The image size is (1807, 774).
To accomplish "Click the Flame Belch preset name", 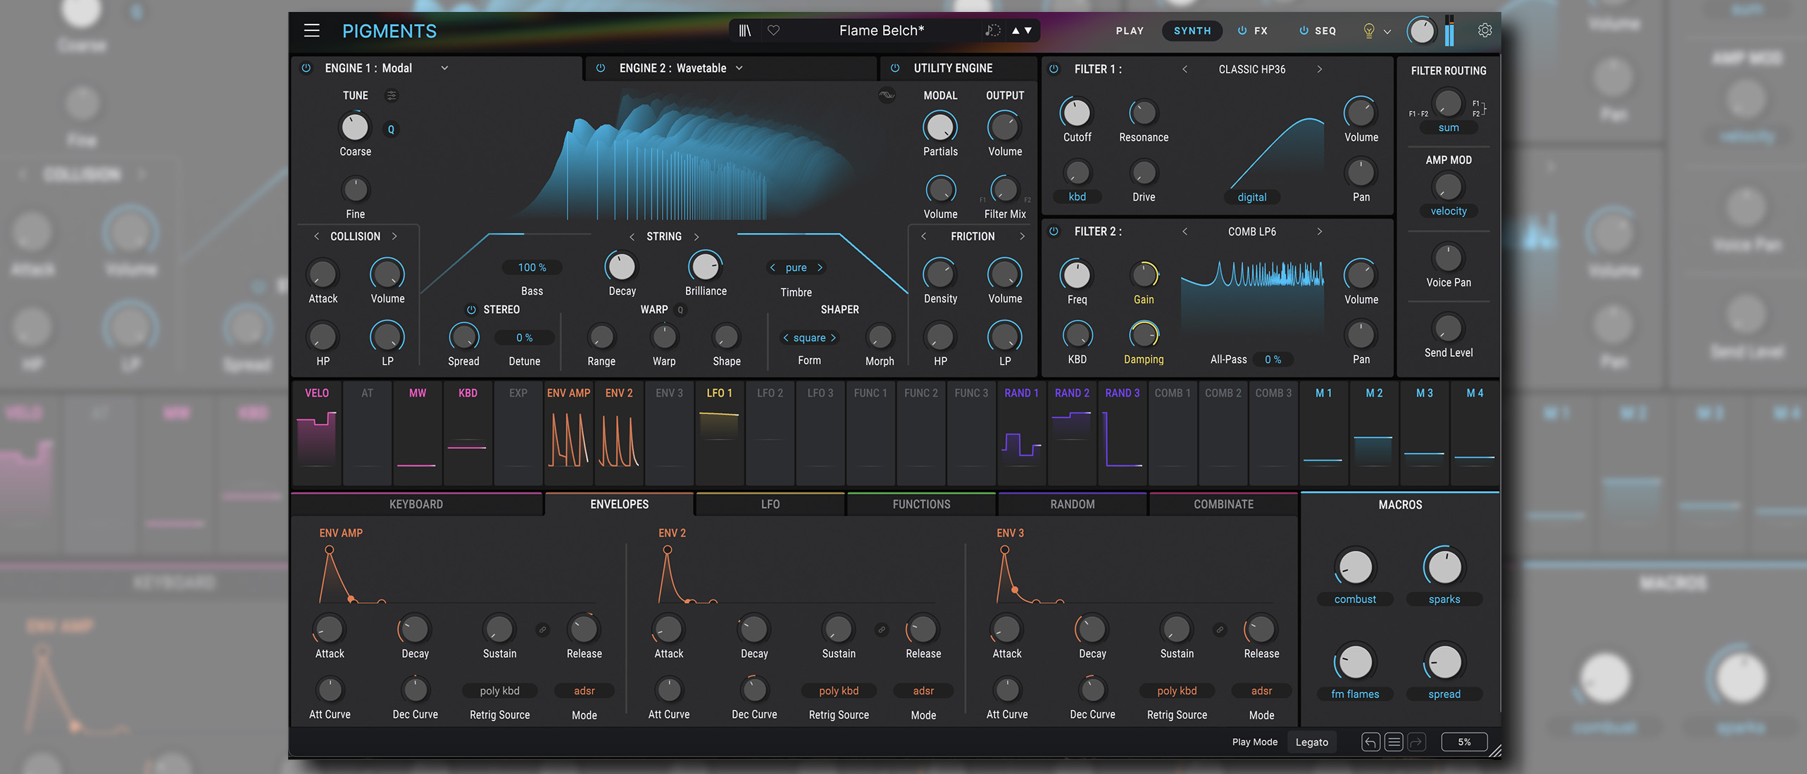I will point(881,30).
